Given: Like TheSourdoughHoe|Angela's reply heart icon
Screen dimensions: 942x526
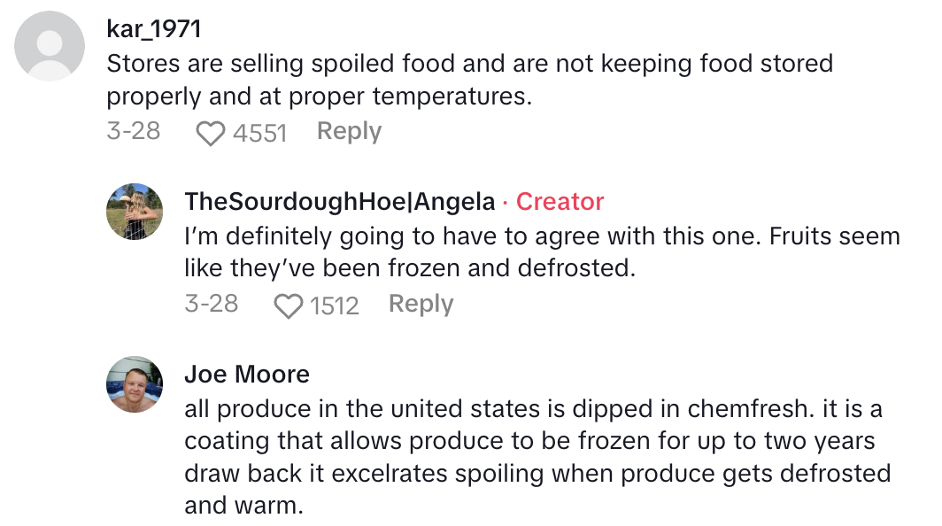Looking at the screenshot, I should point(288,304).
